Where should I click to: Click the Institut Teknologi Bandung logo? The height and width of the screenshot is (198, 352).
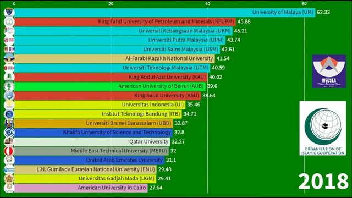pyautogui.click(x=9, y=114)
